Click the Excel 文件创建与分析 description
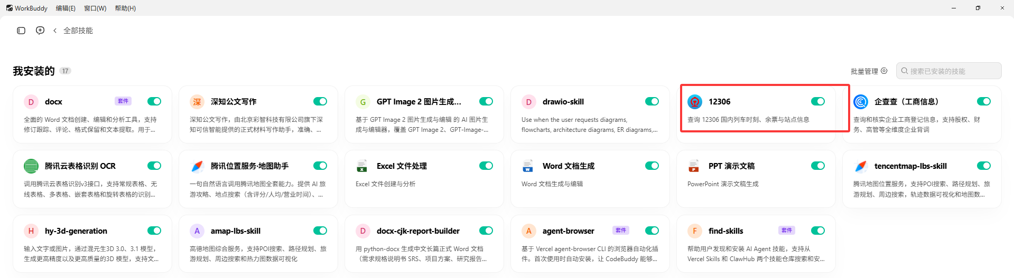 click(386, 184)
